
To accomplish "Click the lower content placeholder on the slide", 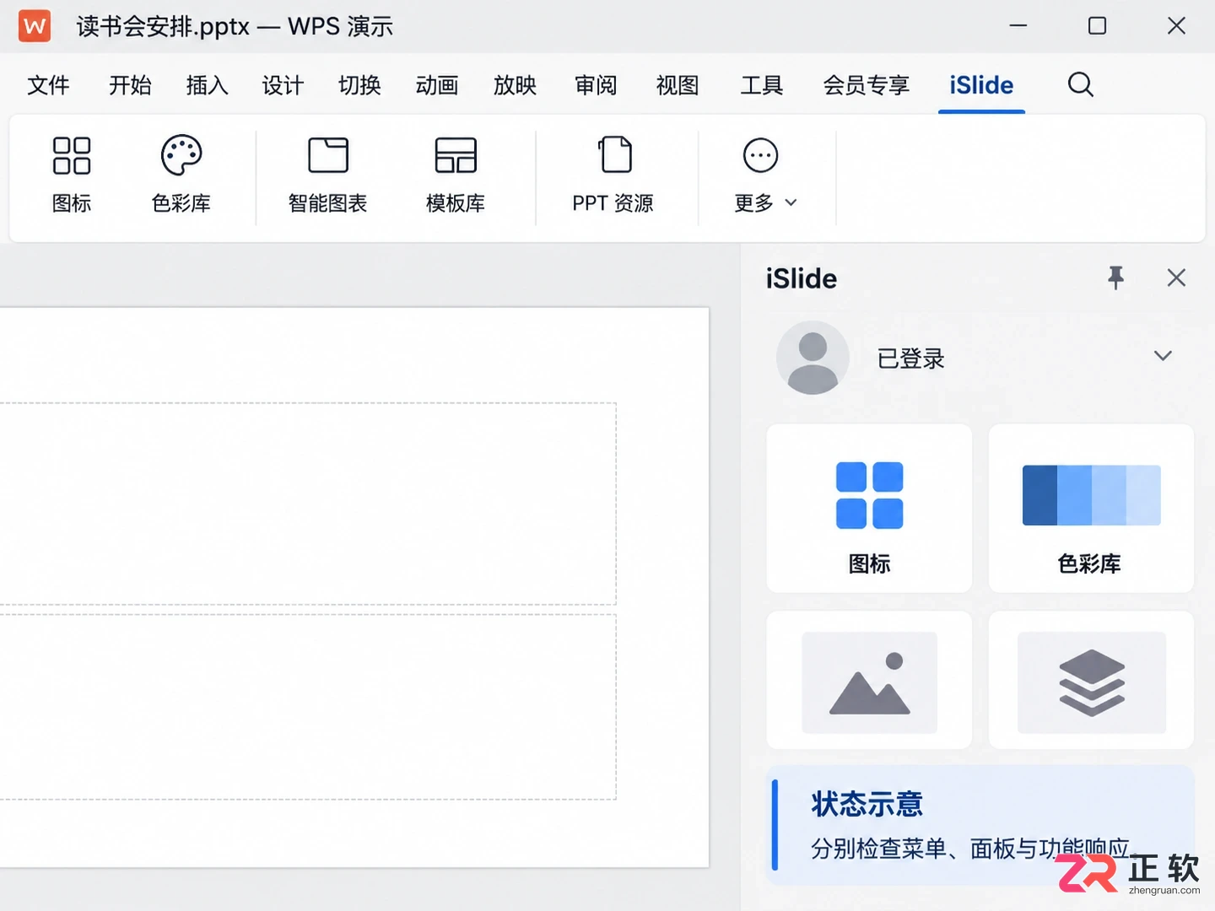I will (308, 707).
